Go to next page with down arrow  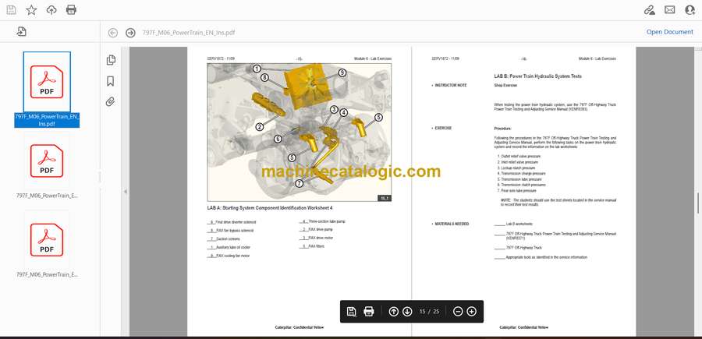(x=407, y=311)
